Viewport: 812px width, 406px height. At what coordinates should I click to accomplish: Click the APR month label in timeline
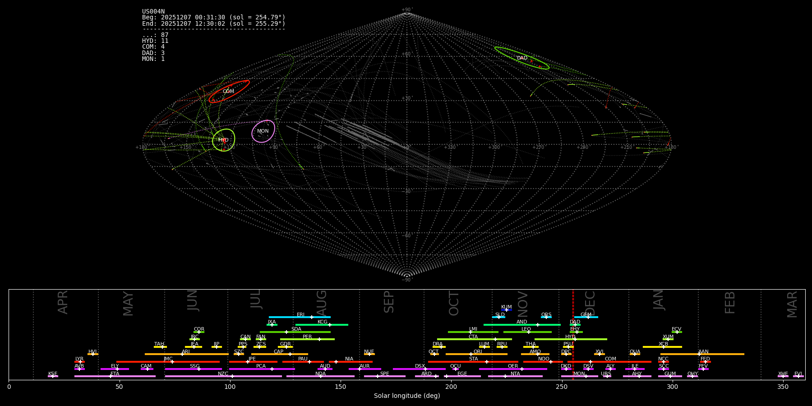pyautogui.click(x=63, y=302)
